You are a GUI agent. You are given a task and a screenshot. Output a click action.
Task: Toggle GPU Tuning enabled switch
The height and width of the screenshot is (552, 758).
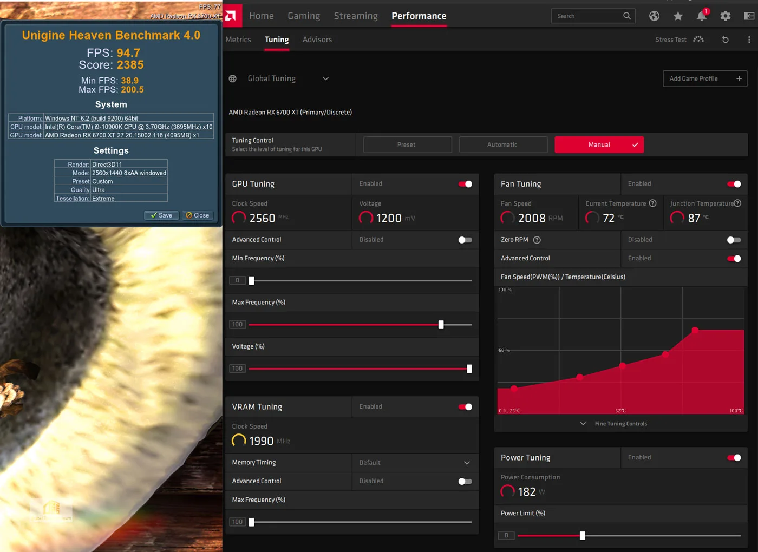465,184
